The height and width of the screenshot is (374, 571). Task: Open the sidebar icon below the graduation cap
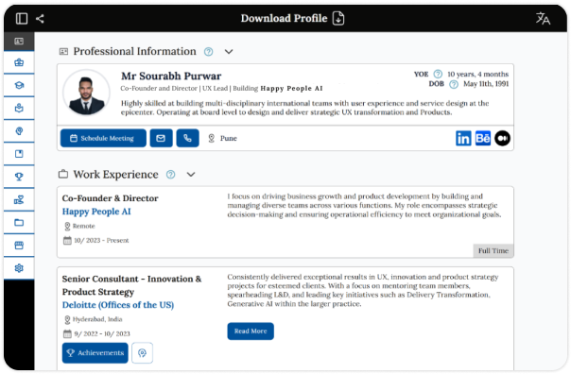(19, 108)
